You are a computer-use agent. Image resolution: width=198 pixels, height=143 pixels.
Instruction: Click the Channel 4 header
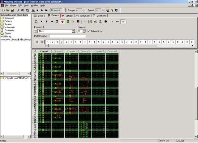[x=85, y=51]
